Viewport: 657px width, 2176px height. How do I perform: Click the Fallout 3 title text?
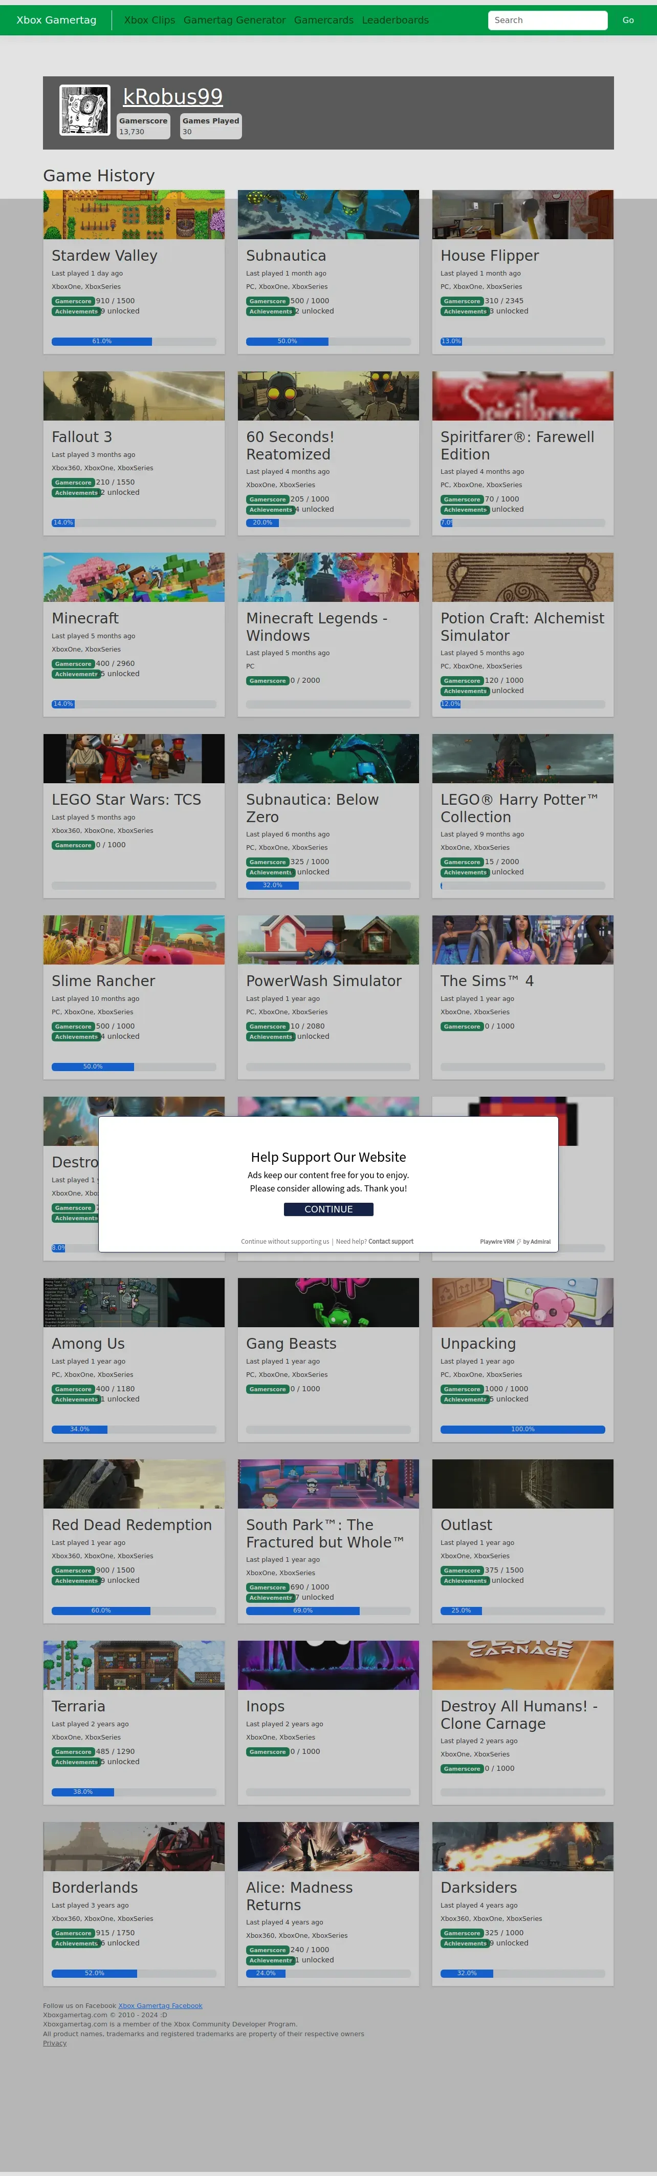coord(82,437)
